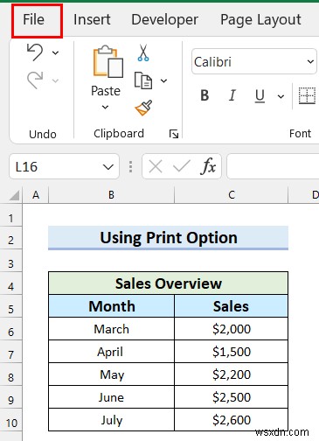
Task: Toggle Bold formatting
Action: [x=205, y=95]
